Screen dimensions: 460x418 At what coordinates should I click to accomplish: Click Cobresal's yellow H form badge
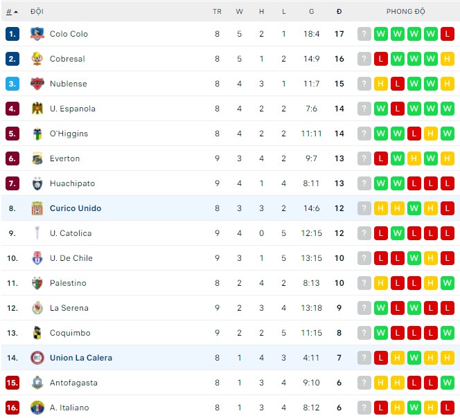click(x=448, y=59)
